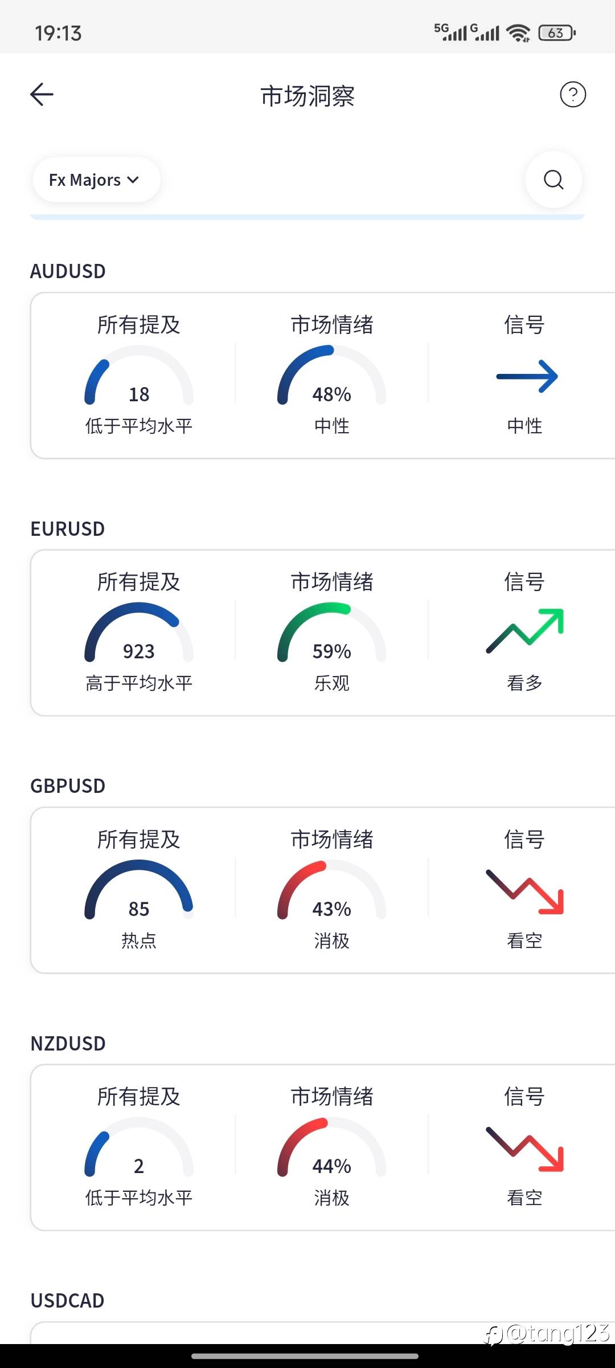Select the EURUSD 923 mentions gauge
The height and width of the screenshot is (1368, 615).
[x=139, y=633]
